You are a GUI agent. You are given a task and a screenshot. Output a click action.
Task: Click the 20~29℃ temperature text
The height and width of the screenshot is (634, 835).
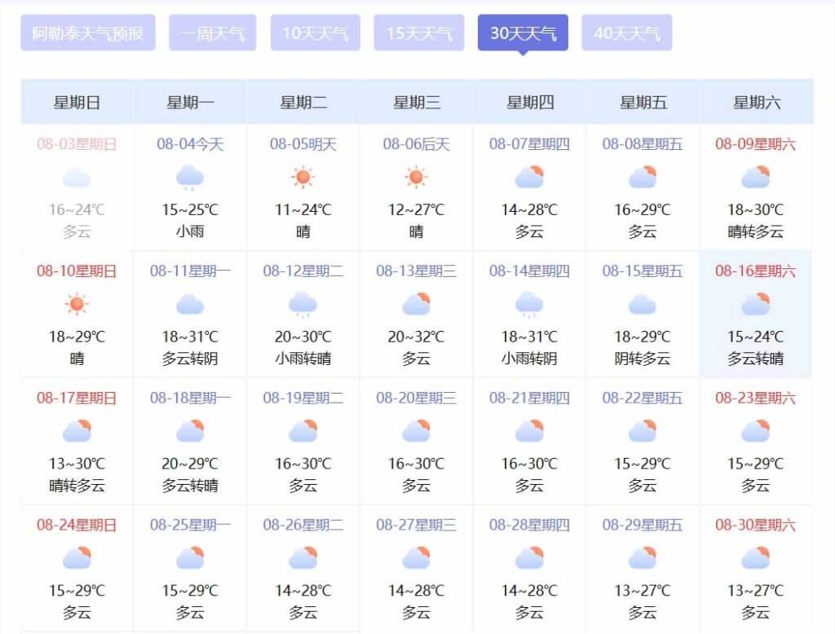[x=190, y=464]
